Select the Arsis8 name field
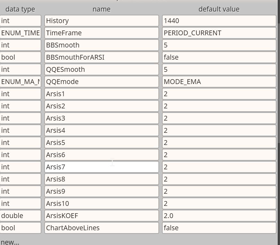 [x=101, y=179]
